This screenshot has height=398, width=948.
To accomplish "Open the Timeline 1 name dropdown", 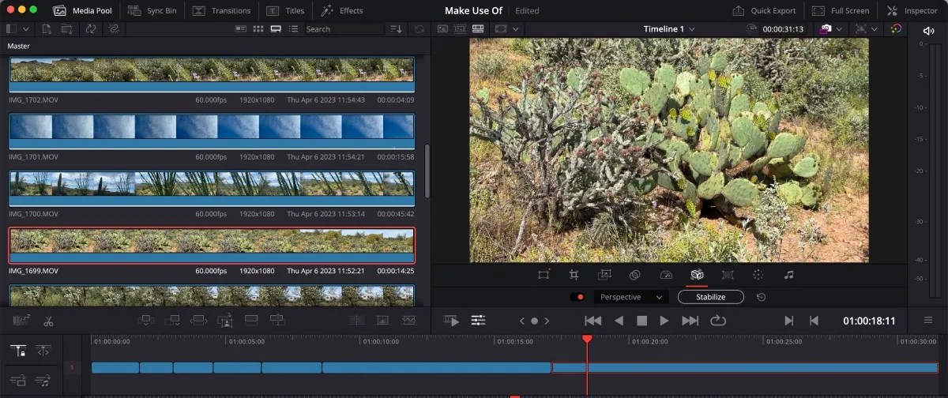I will click(x=669, y=29).
